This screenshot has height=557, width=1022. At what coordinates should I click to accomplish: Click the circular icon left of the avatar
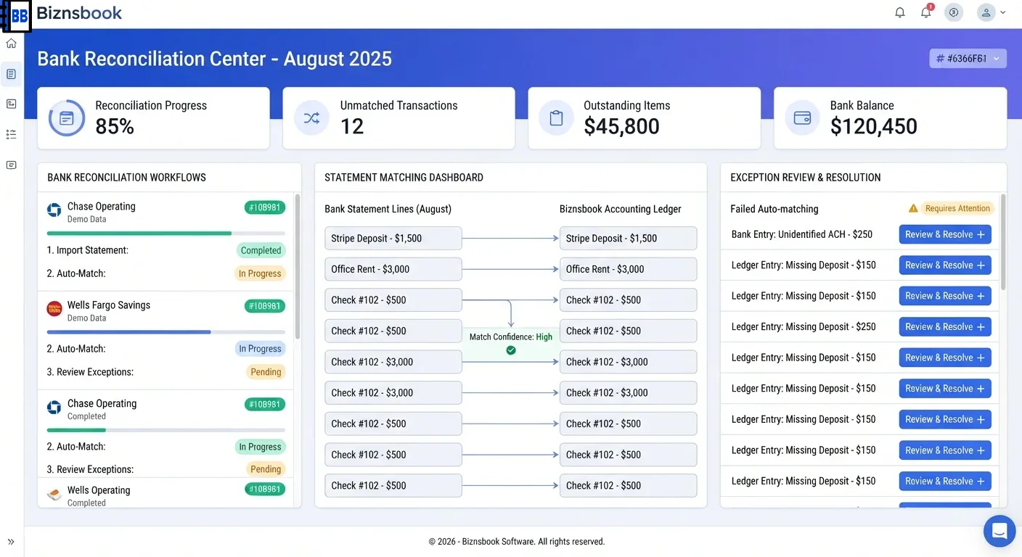pos(954,12)
